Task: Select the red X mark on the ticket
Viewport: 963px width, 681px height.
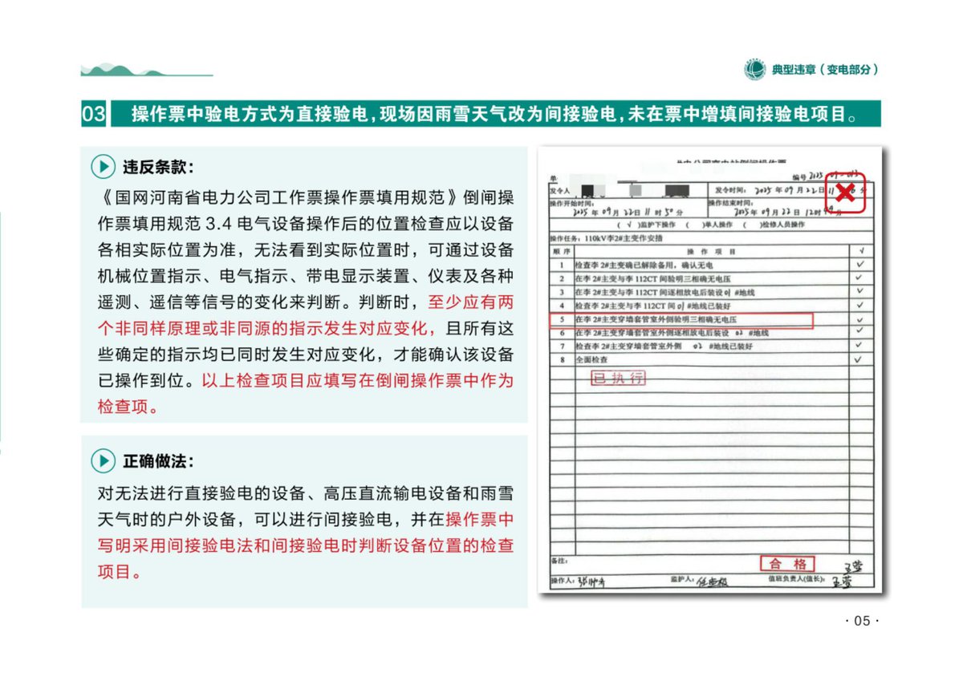Action: pos(845,193)
